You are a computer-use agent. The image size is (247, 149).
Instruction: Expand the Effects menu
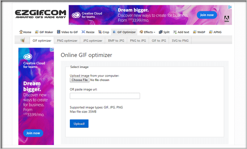(x=147, y=32)
